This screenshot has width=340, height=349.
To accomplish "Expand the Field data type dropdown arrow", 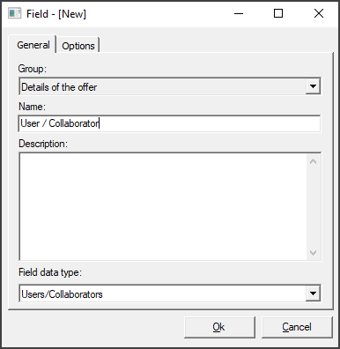I will [313, 293].
